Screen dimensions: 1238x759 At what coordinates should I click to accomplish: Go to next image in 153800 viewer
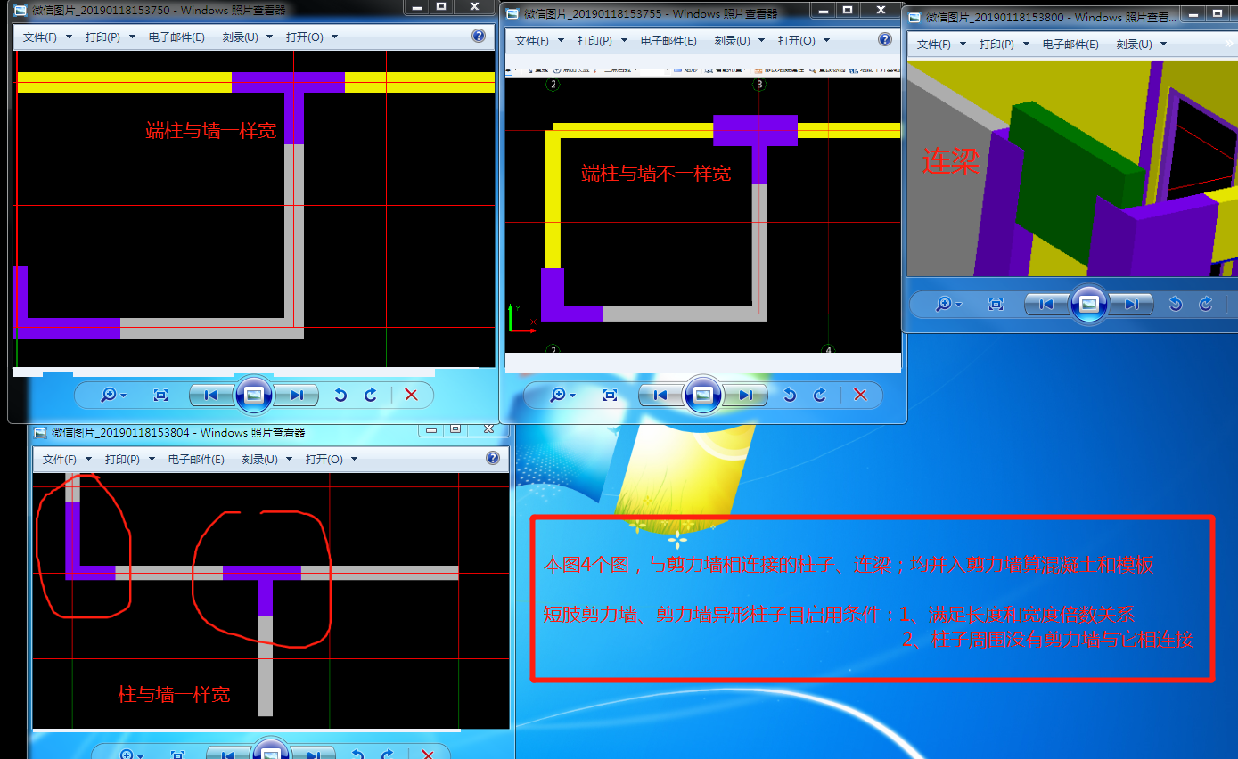(1130, 304)
